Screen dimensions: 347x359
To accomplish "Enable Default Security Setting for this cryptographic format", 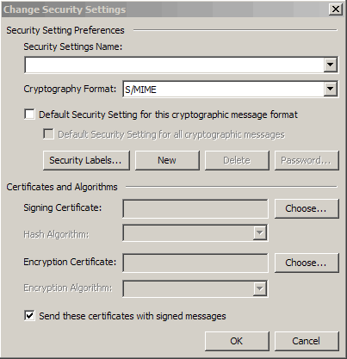I will pos(30,115).
